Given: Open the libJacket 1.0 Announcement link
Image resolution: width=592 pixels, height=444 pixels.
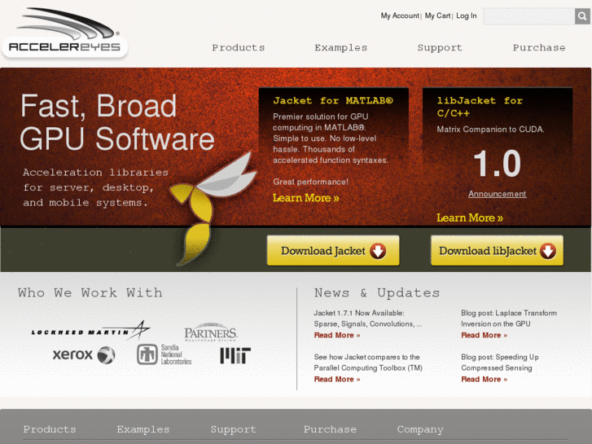Looking at the screenshot, I should coord(498,194).
